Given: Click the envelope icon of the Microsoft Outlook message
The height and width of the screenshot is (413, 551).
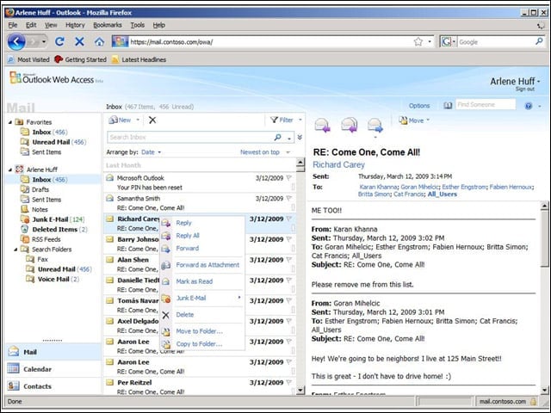Looking at the screenshot, I should (x=110, y=178).
